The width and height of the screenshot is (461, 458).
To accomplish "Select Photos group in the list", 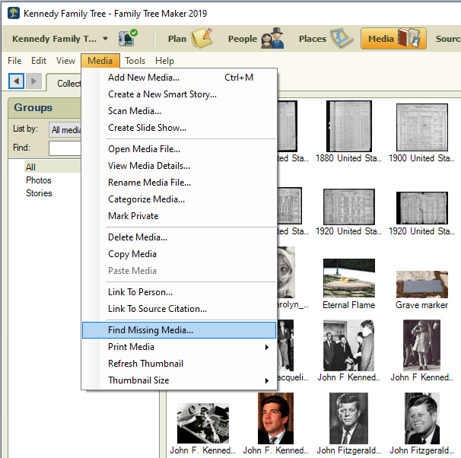I will [39, 180].
